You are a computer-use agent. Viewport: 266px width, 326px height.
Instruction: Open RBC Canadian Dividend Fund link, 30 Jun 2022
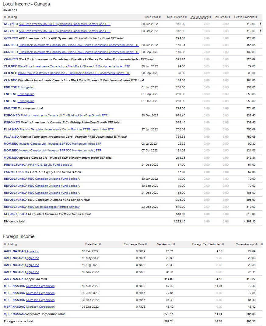(x=54, y=179)
